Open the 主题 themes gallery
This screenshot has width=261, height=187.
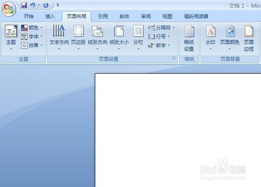(x=11, y=37)
